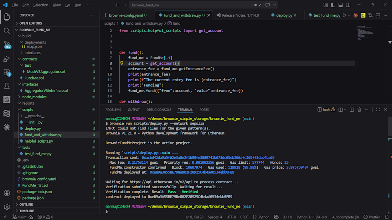This screenshot has width=392, height=220.
Task: Open notifications bell in status bar
Action: point(387,217)
